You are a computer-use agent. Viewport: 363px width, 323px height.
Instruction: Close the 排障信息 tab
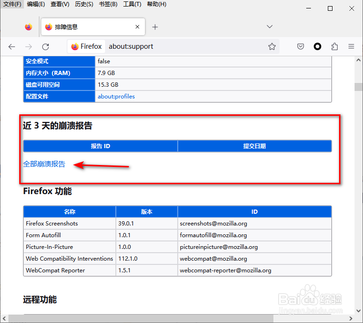(x=137, y=27)
